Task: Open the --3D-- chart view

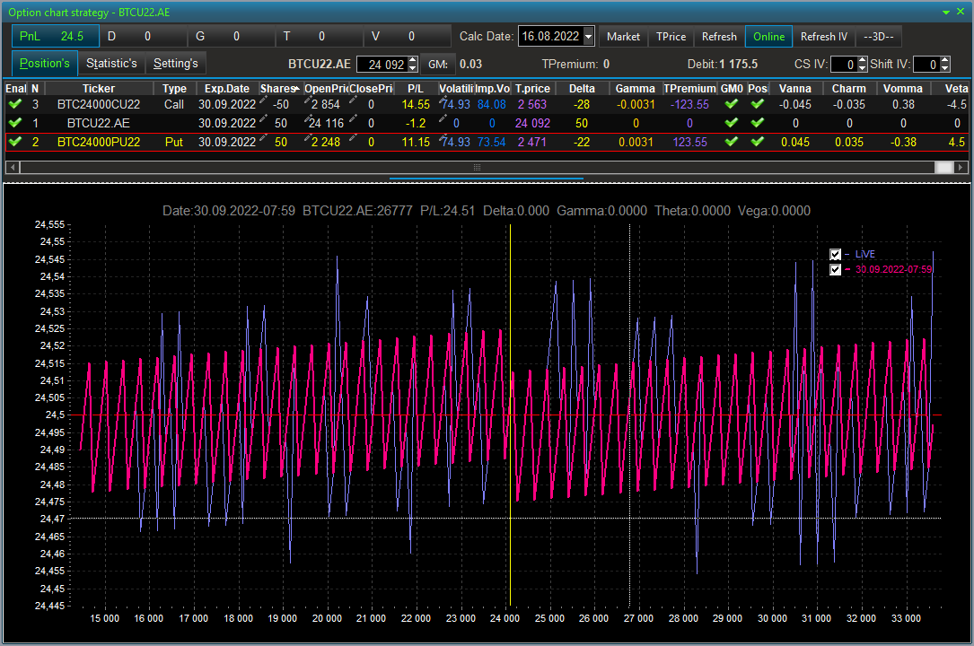Action: (878, 37)
